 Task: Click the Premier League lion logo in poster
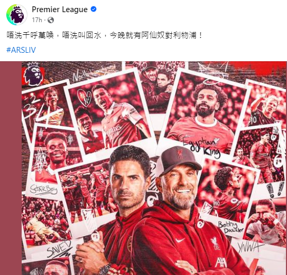pyautogui.click(x=33, y=75)
